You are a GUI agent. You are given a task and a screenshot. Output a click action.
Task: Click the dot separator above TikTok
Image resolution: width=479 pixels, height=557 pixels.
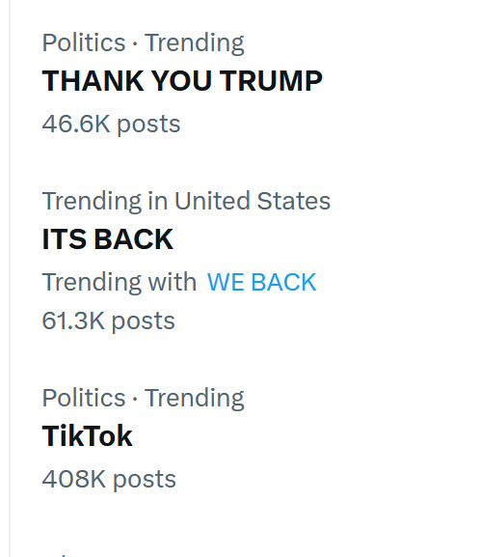pos(135,399)
